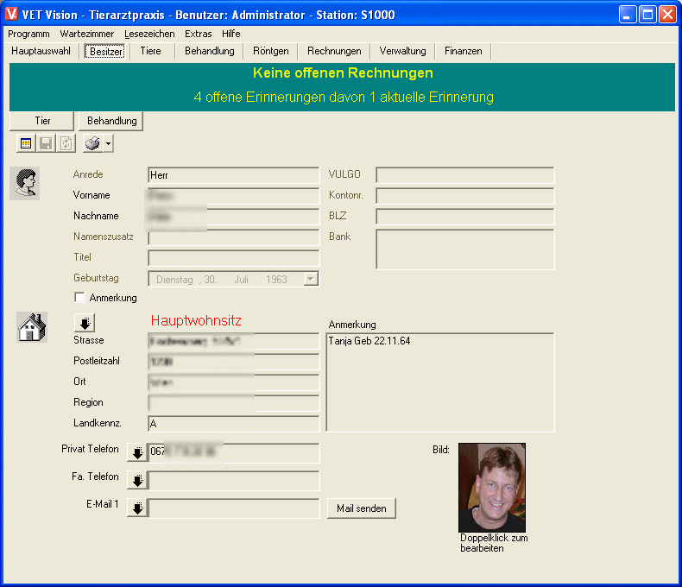Open the Behandlung main tab

tap(210, 51)
